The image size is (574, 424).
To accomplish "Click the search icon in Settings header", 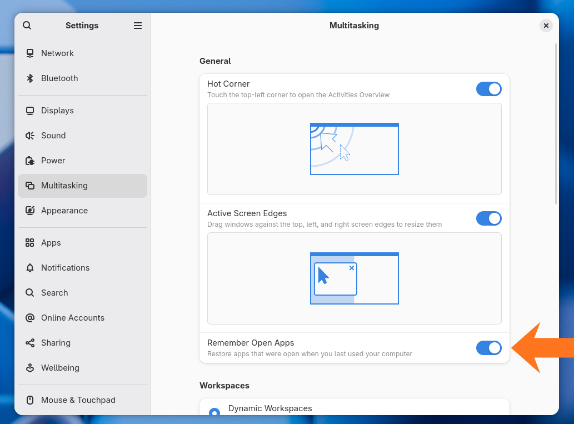I will [27, 26].
